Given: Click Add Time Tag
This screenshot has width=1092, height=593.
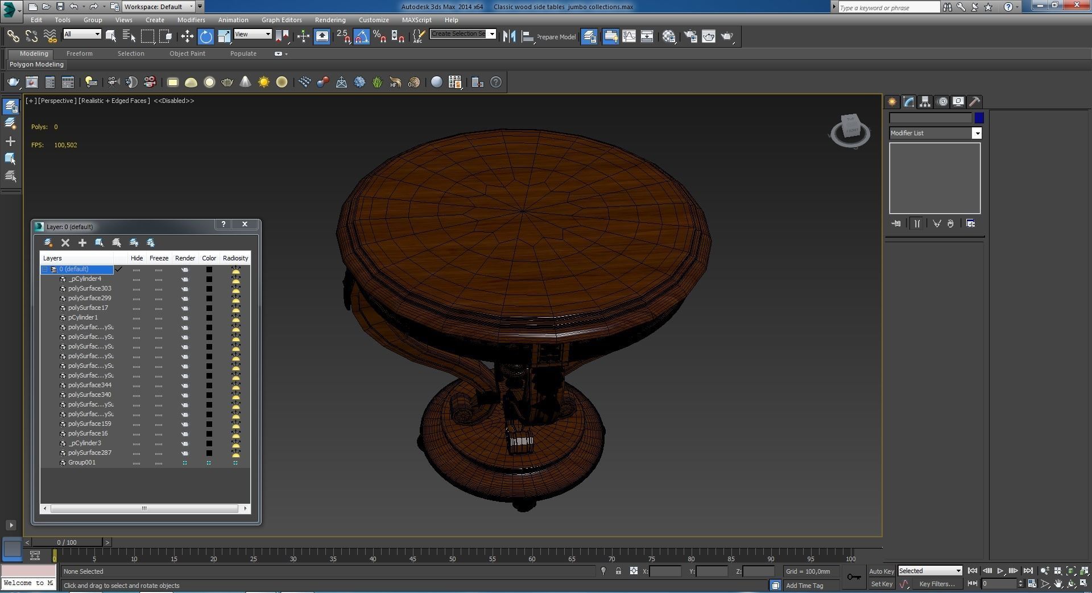Looking at the screenshot, I should point(805,586).
